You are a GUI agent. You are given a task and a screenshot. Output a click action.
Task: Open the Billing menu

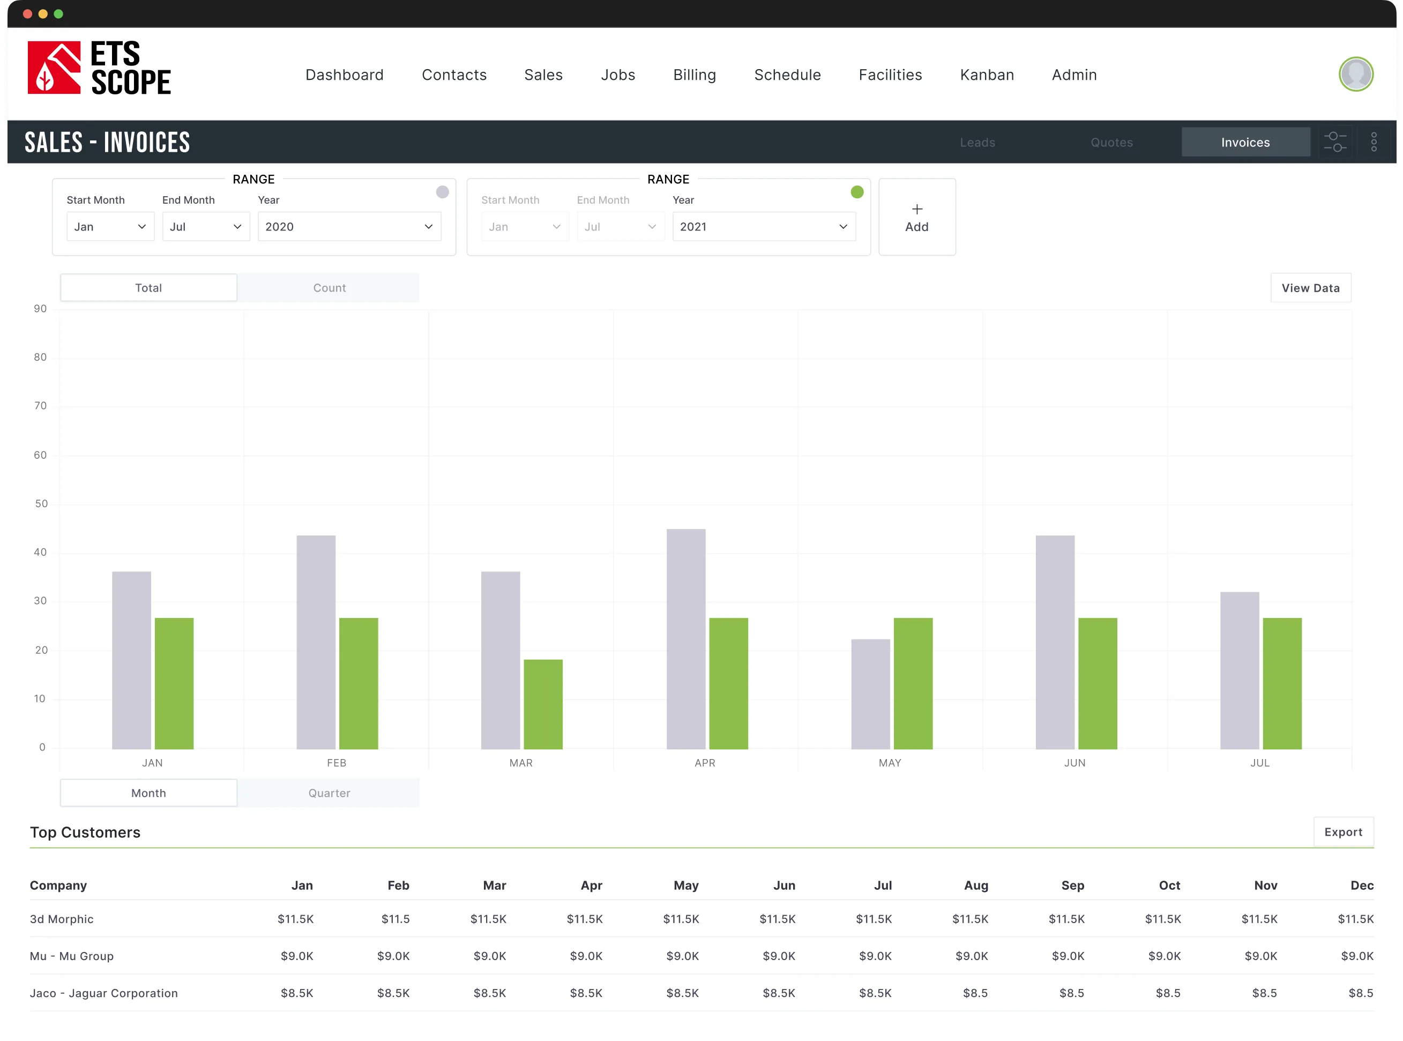(694, 75)
